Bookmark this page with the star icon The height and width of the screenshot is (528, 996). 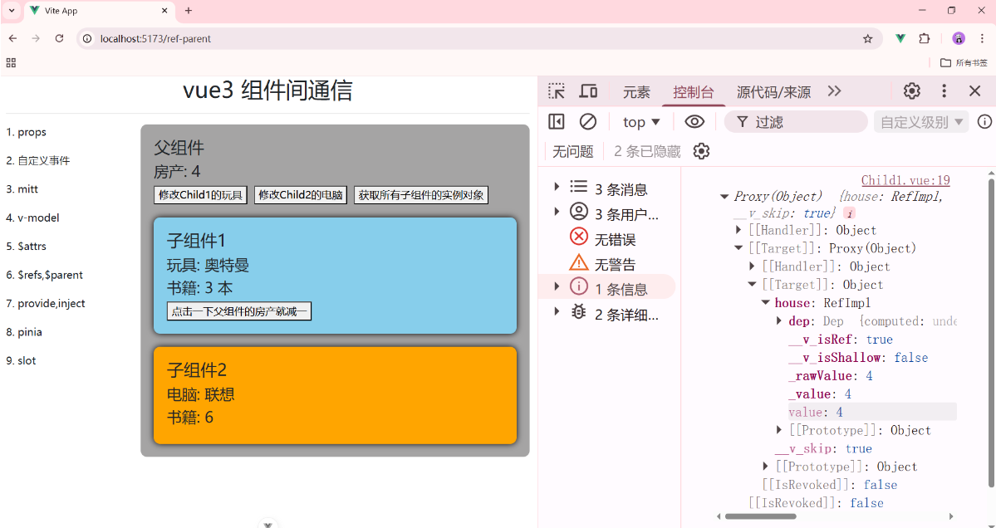[x=868, y=39]
